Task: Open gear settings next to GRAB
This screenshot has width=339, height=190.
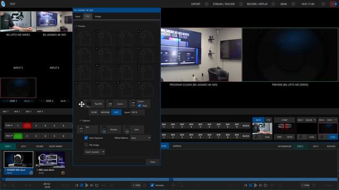Action: pos(293,4)
